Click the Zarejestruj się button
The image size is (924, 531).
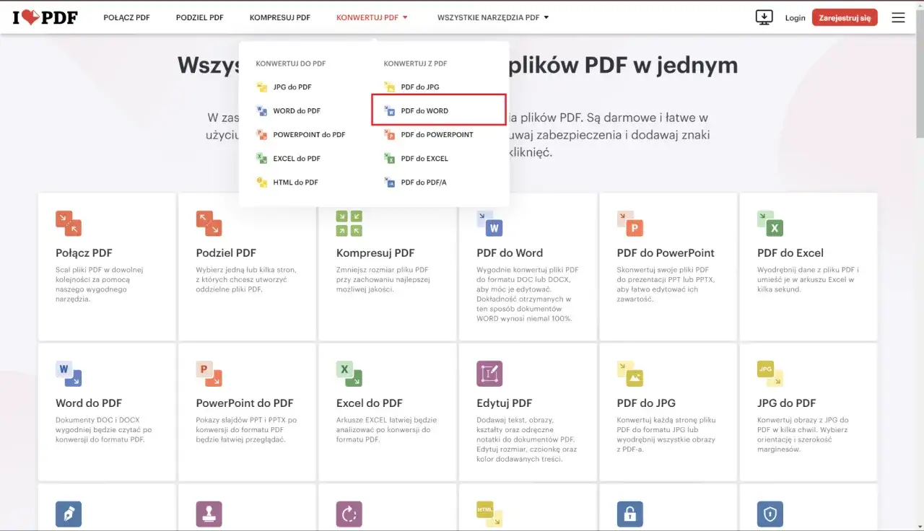[845, 17]
